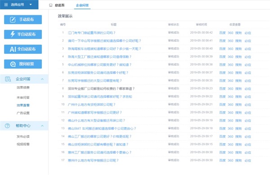Open question 8 about 深圳专业搬厂公司
Image resolution: width=270 pixels, height=175 pixels.
coord(101,88)
